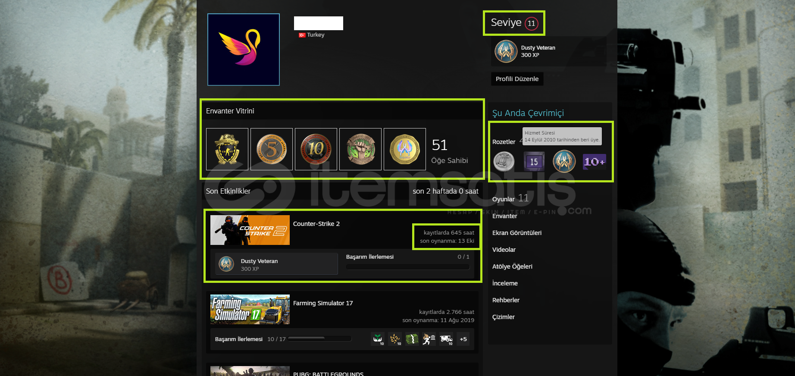This screenshot has height=376, width=795.
Task: Open the Farming Simulator 17 title link
Action: [323, 303]
